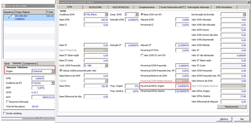Check the Desconto Informado box
Image resolution: width=251 pixels, height=123 pixels.
[x=7, y=102]
